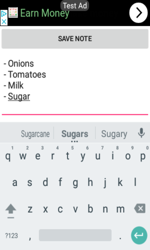Tap the letter m key

[120, 209]
